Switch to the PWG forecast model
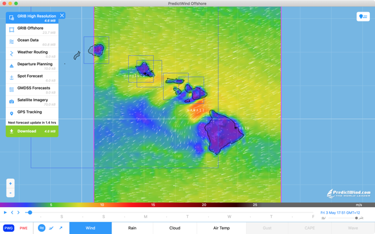 point(9,228)
